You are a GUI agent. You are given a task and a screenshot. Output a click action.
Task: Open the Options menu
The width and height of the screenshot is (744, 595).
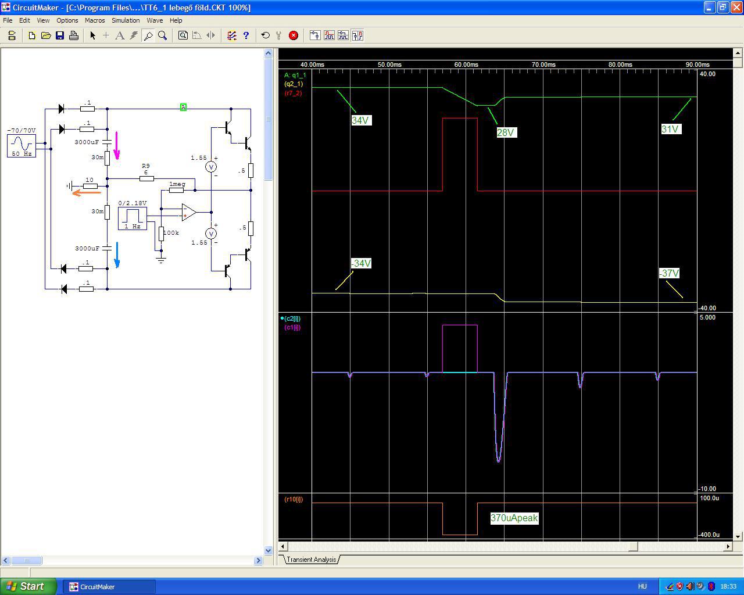point(67,20)
